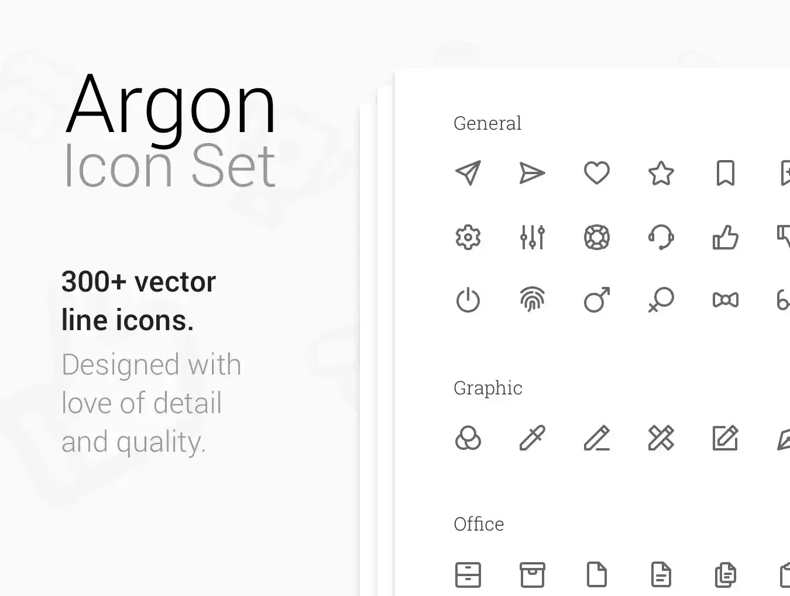
Task: Select the archive box icon under Office
Action: tap(532, 574)
